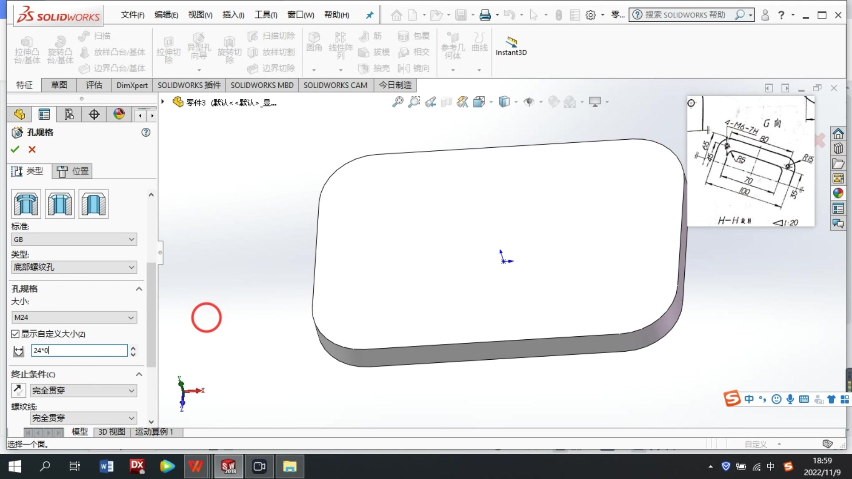Select the first hole type icon

tap(26, 204)
